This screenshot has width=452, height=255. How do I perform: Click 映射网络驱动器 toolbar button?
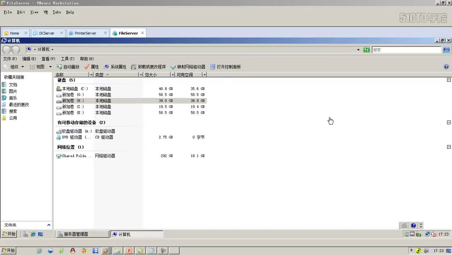coord(188,67)
